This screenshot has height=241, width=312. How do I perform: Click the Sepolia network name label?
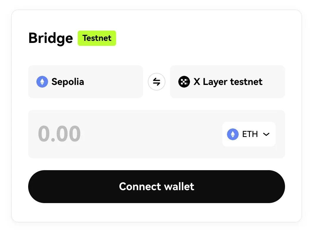pyautogui.click(x=68, y=82)
